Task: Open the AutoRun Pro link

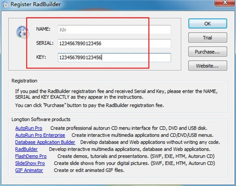Action: pyautogui.click(x=29, y=128)
